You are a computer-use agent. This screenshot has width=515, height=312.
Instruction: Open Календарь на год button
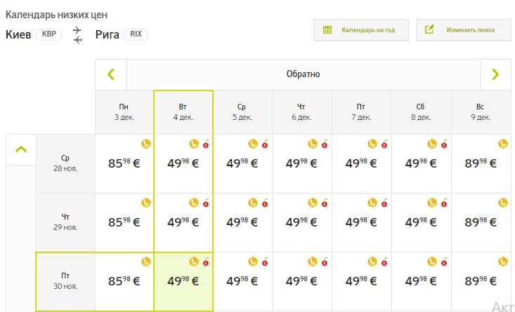pos(360,30)
